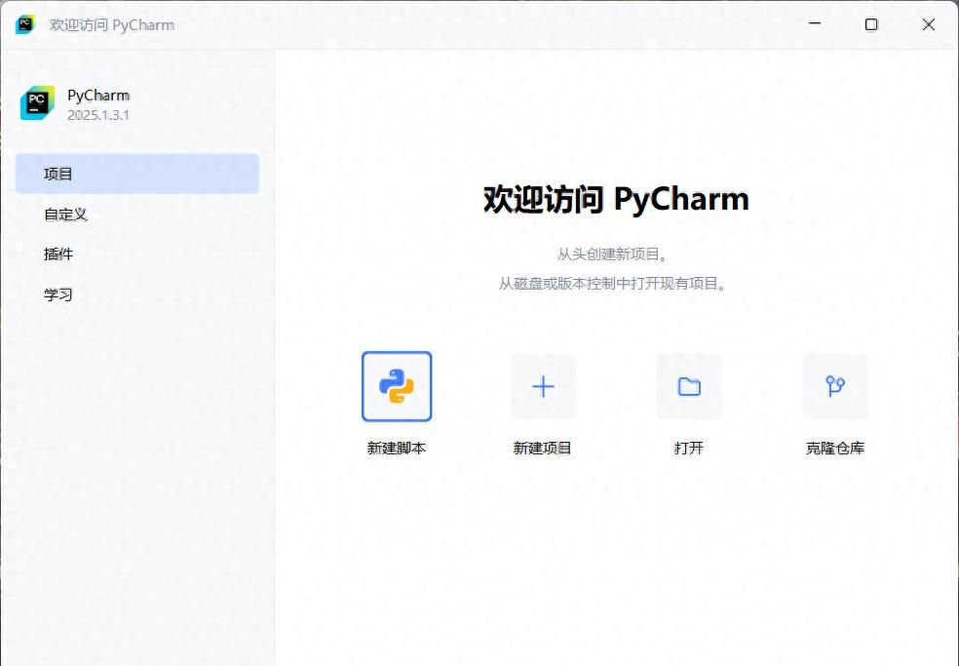This screenshot has height=666, width=959.
Task: Click the 打开 label under the folder icon
Action: pyautogui.click(x=688, y=448)
